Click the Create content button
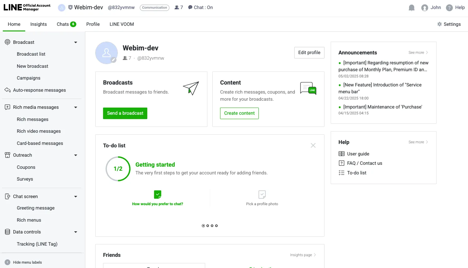 coord(239,113)
